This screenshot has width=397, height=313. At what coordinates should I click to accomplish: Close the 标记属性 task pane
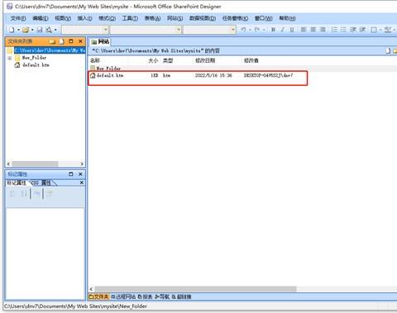tap(80, 174)
